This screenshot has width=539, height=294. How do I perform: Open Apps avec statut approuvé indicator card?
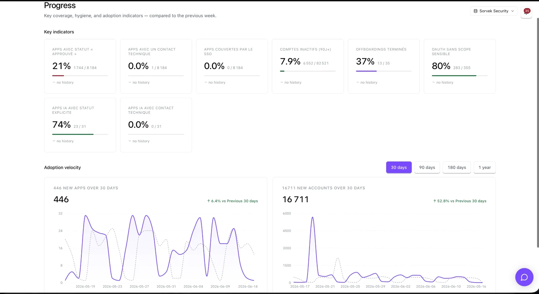point(80,66)
